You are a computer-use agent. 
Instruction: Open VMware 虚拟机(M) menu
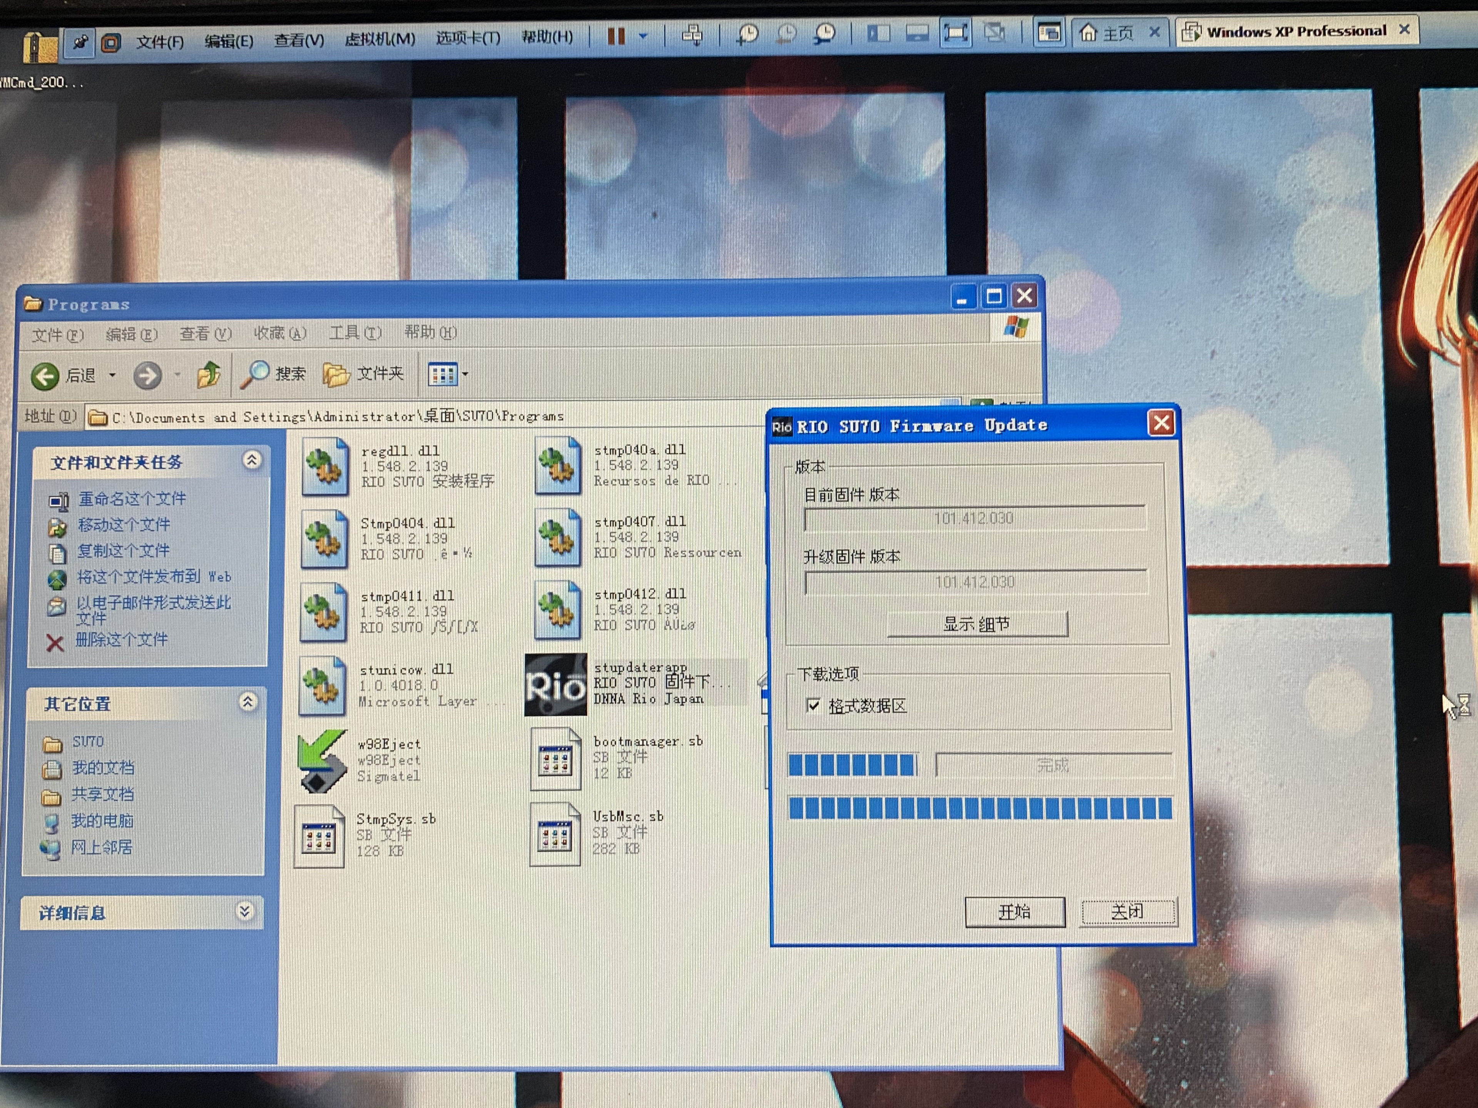tap(380, 39)
